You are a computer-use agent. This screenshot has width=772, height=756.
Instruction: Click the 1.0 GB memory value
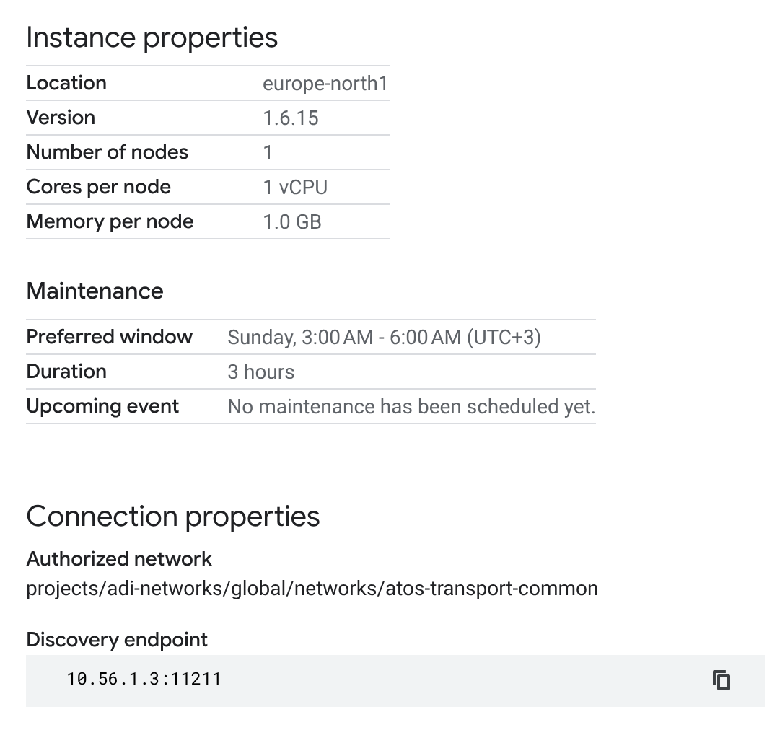[292, 222]
